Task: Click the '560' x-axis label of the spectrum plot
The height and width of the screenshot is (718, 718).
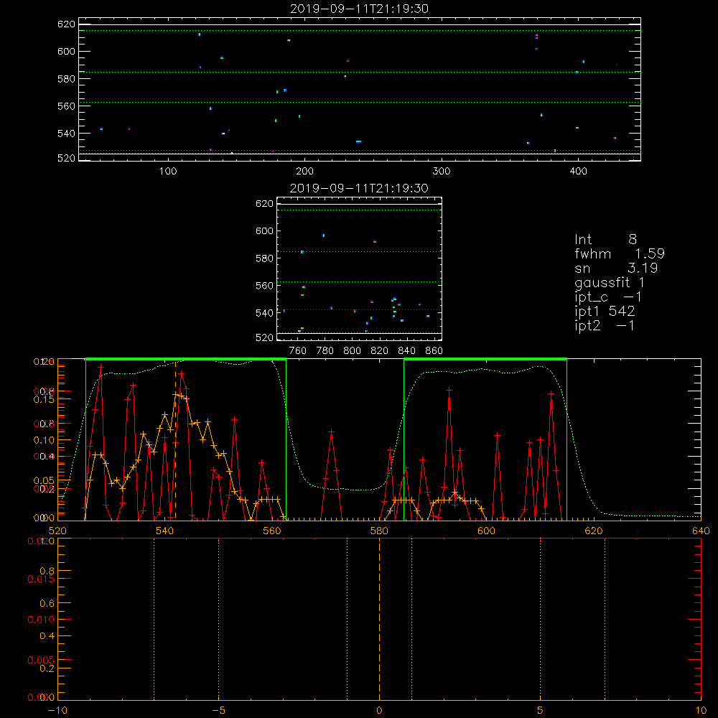Action: tap(272, 531)
